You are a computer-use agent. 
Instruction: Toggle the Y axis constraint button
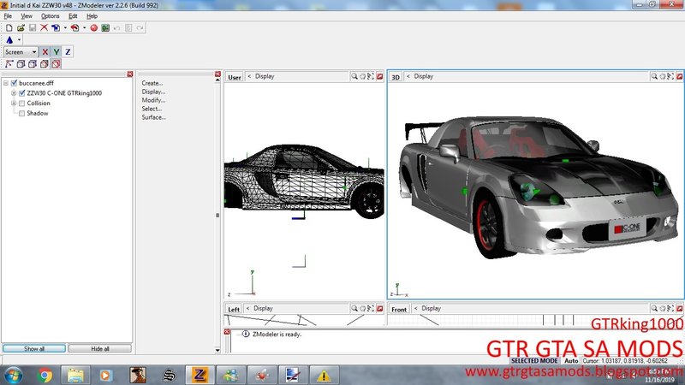pyautogui.click(x=56, y=52)
